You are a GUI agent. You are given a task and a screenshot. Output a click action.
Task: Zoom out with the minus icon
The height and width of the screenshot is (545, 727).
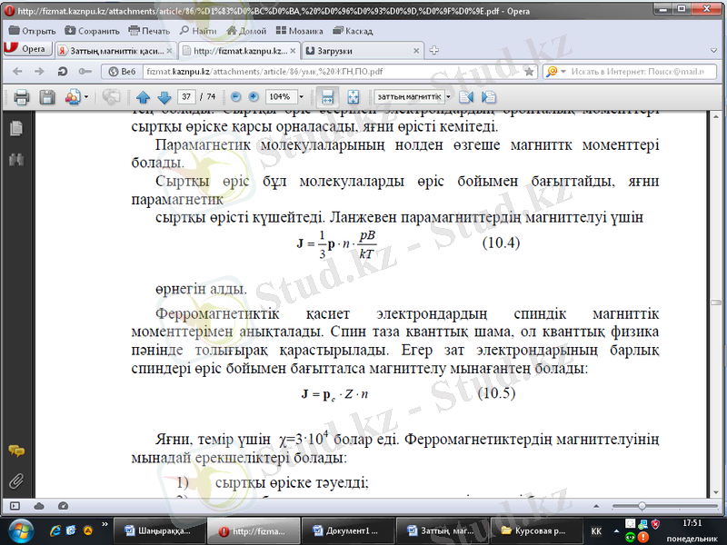coord(235,97)
